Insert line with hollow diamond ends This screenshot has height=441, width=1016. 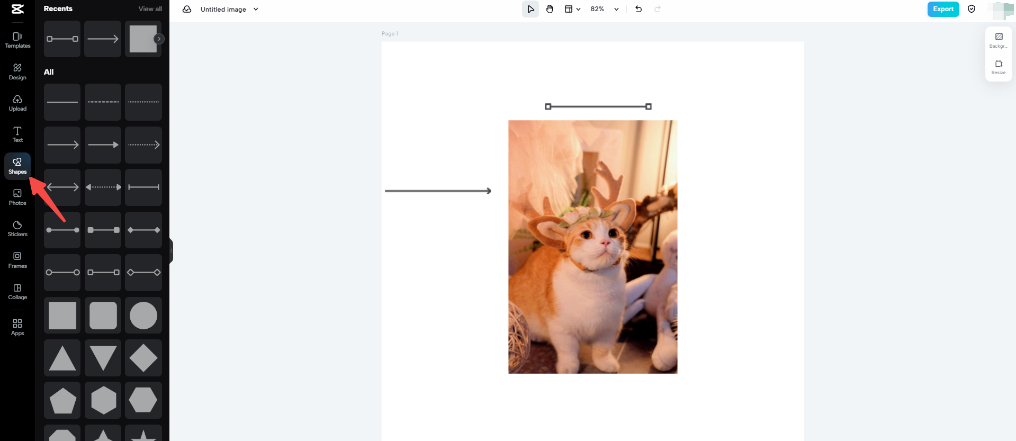tap(143, 273)
